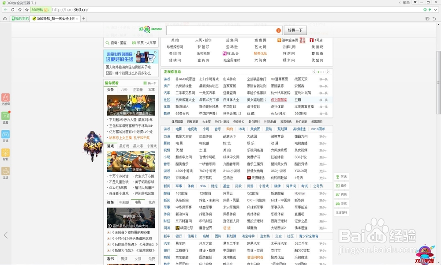Expand 更多 at end of 邮箱 row
Viewport: 441px width, 265px height.
click(x=323, y=193)
